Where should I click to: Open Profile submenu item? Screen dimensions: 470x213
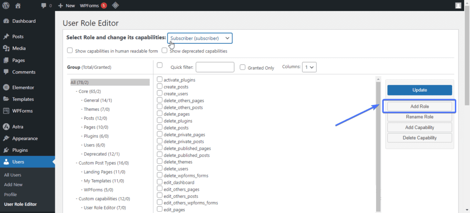[10, 194]
